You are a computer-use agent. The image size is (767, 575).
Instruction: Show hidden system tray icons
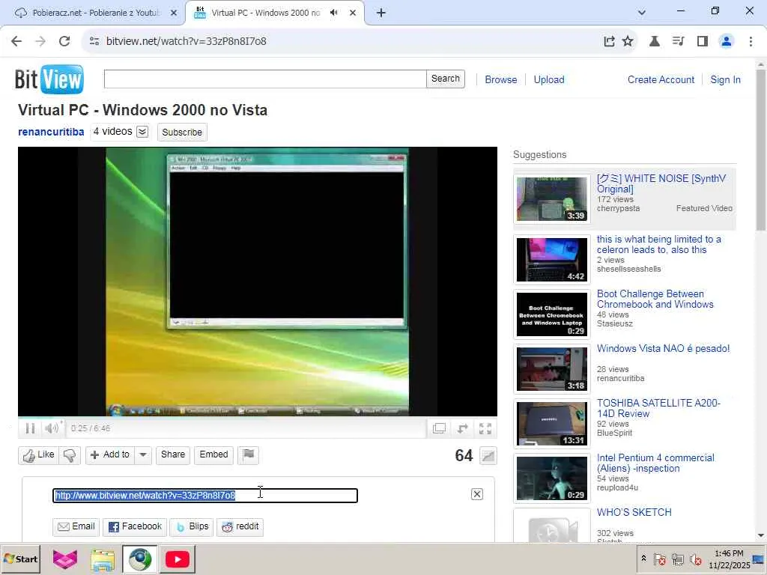click(643, 559)
